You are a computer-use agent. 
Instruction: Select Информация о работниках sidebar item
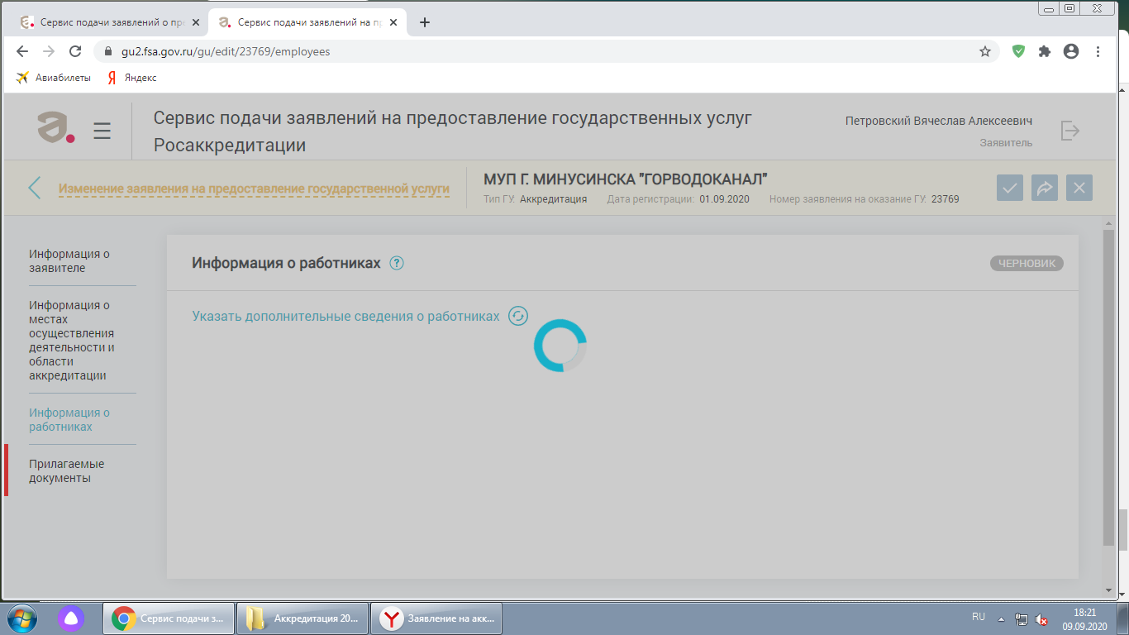[x=69, y=419]
